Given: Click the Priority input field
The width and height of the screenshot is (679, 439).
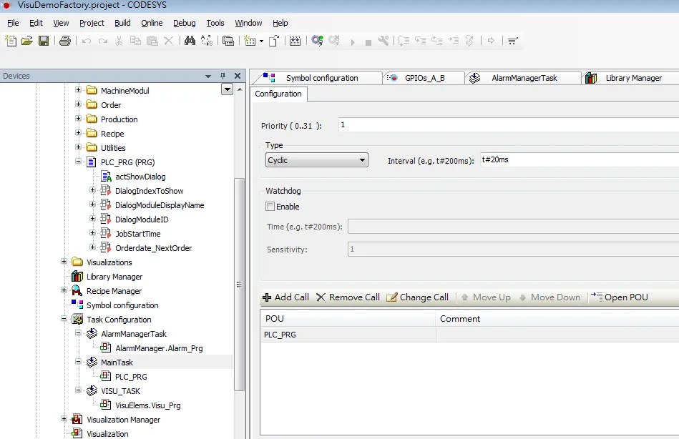Looking at the screenshot, I should 509,125.
